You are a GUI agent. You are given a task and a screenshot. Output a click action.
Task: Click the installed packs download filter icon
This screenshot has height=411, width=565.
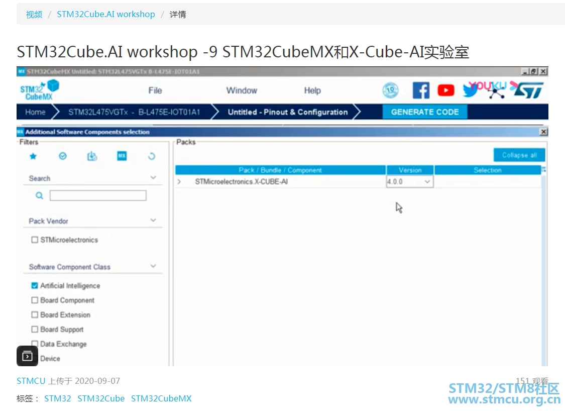pos(92,156)
